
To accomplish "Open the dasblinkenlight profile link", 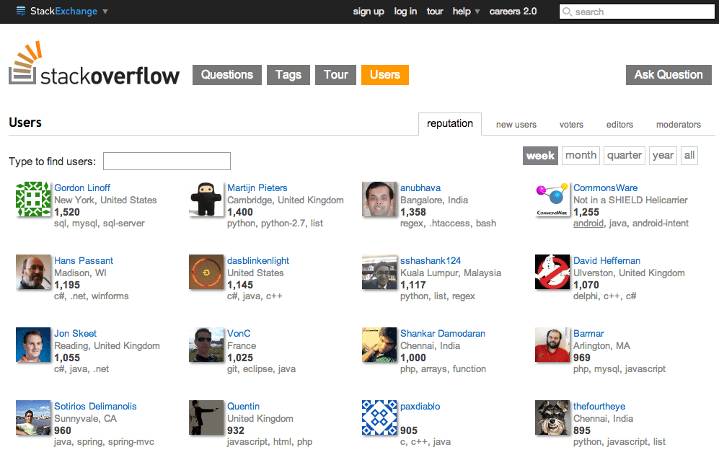I will point(258,260).
